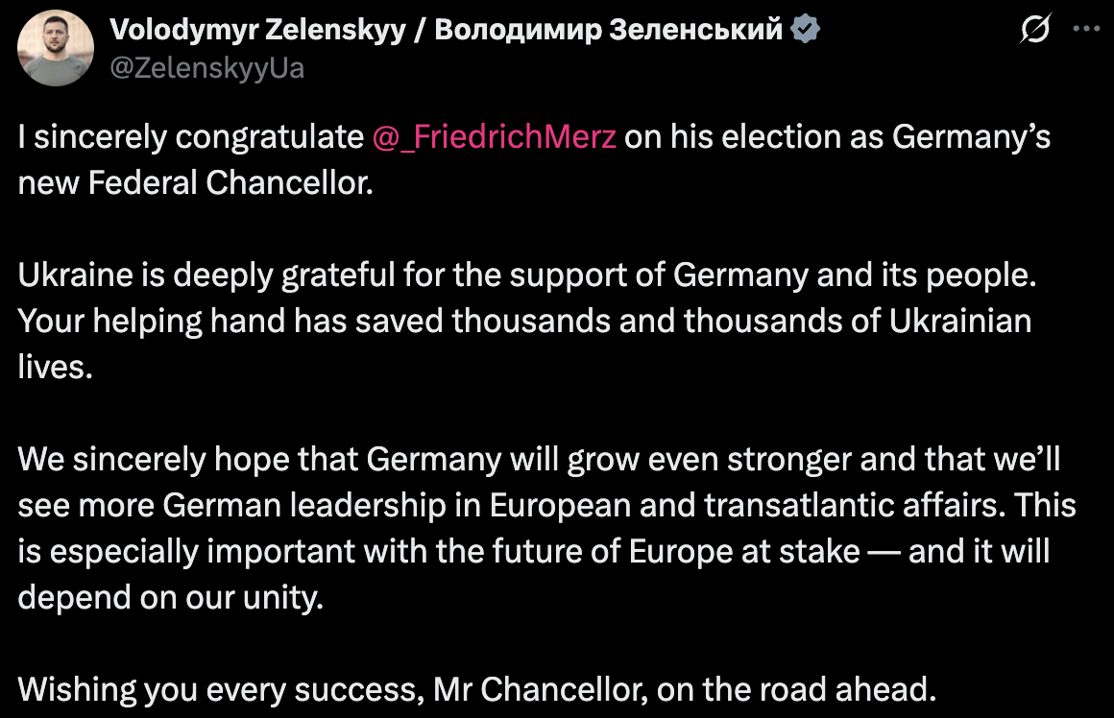The image size is (1114, 718).
Task: Click the line starting "We sincerely hope"
Action: click(538, 459)
